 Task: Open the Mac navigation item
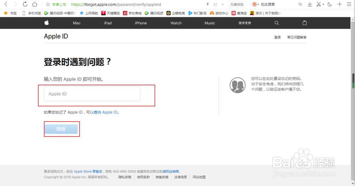click(77, 23)
